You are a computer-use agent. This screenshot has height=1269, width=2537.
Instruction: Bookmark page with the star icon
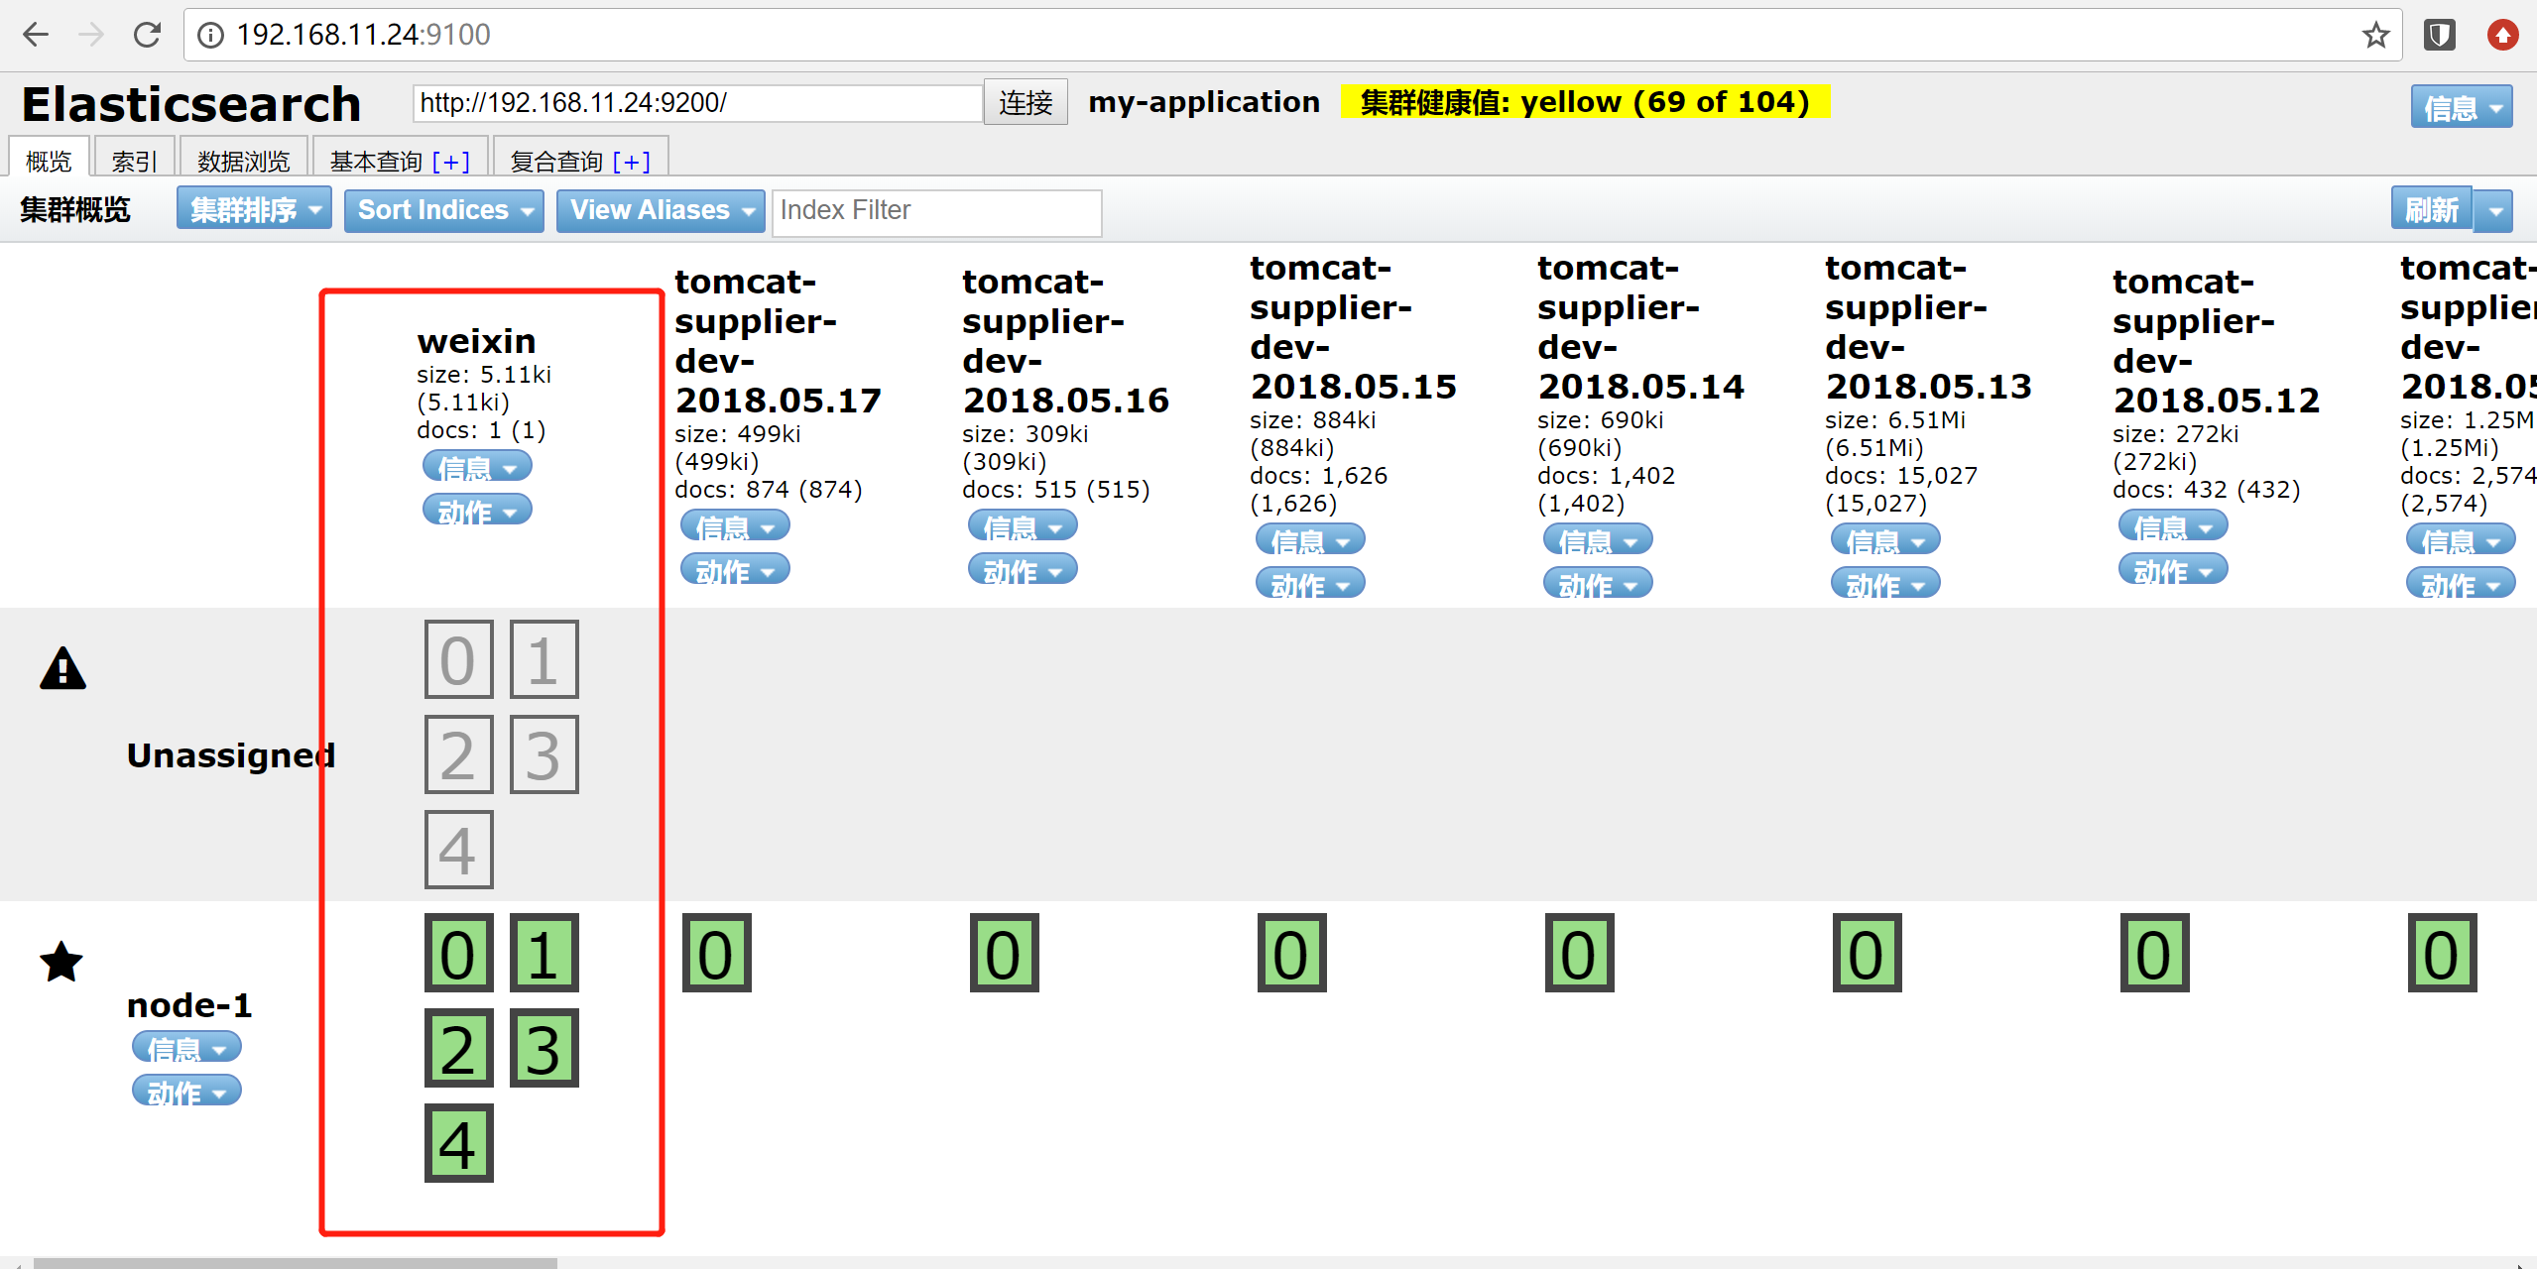(2375, 36)
